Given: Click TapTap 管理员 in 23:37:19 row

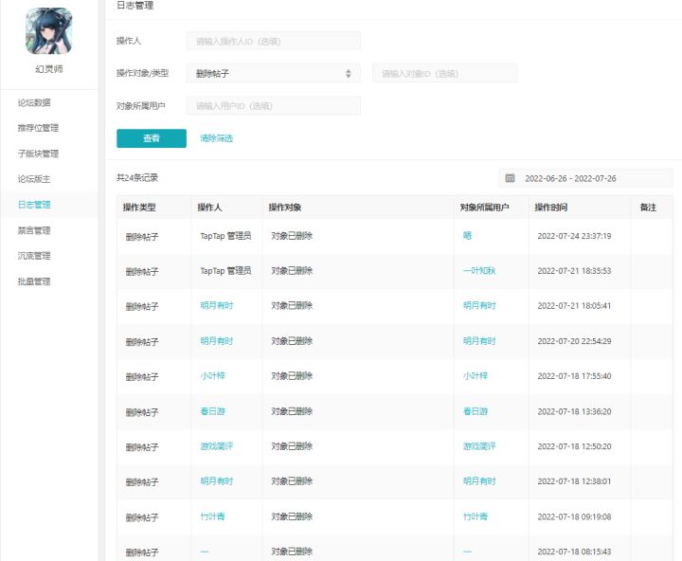Looking at the screenshot, I should (x=225, y=236).
